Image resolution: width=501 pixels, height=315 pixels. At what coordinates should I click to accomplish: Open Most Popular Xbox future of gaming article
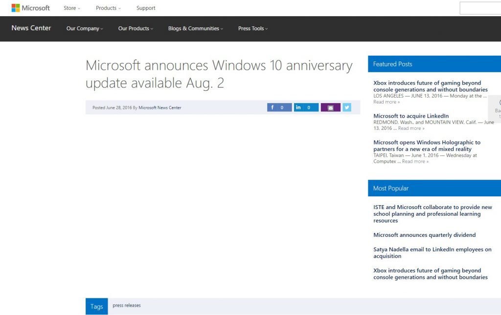coord(431,274)
